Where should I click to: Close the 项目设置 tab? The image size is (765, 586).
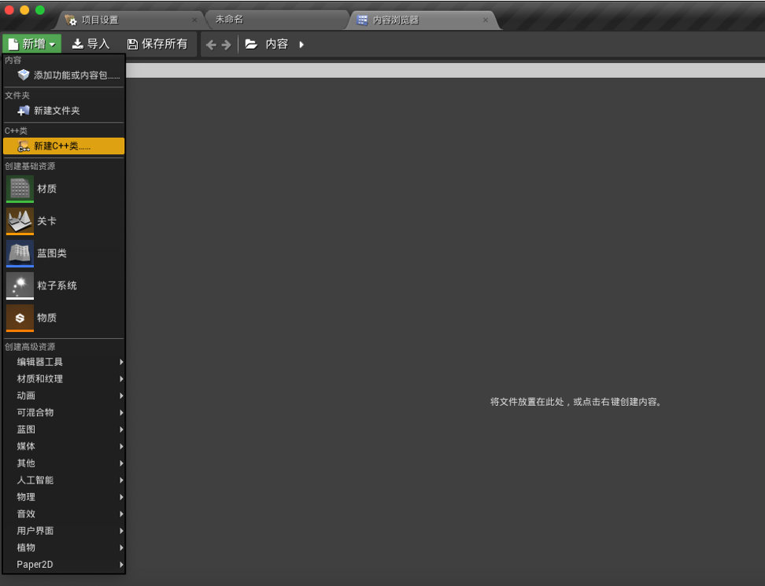(x=194, y=20)
